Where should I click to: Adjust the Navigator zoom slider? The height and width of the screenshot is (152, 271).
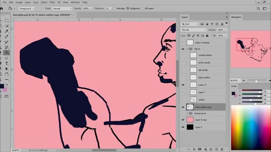click(257, 81)
